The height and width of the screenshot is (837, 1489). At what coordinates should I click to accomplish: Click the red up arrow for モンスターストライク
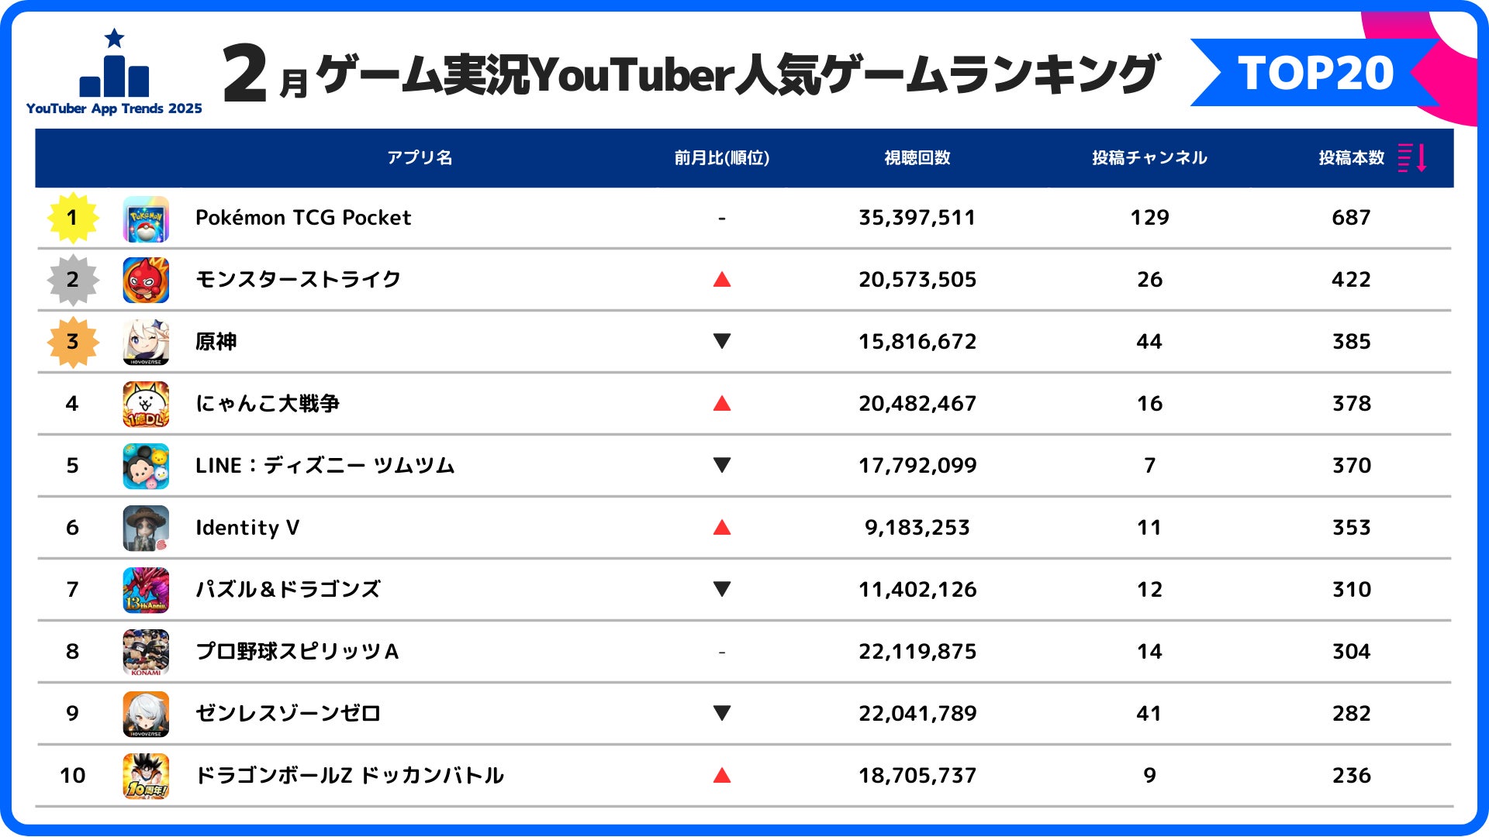pos(722,280)
